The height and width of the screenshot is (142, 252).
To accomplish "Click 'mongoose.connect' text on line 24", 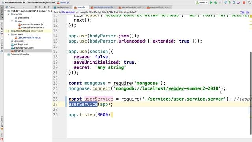I will tap(89, 88).
